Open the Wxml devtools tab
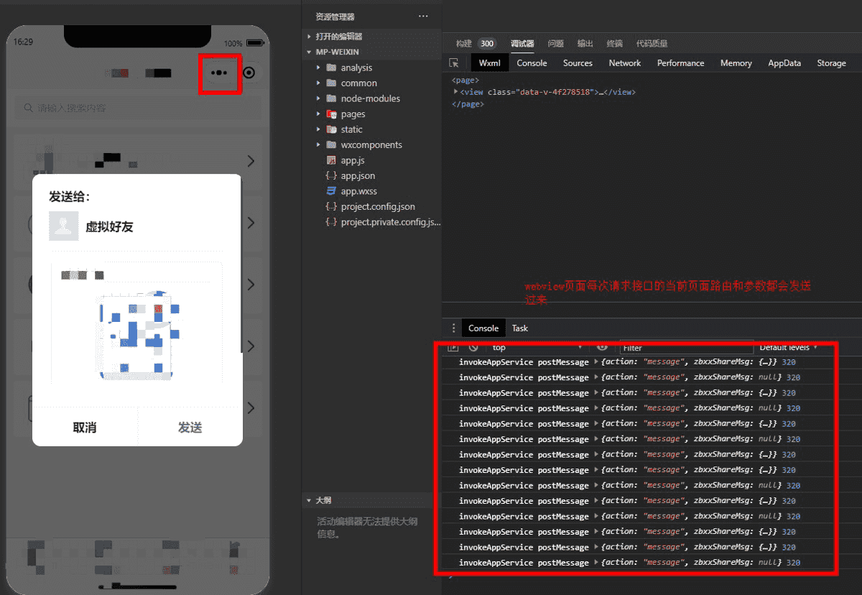Viewport: 862px width, 595px height. click(x=490, y=63)
